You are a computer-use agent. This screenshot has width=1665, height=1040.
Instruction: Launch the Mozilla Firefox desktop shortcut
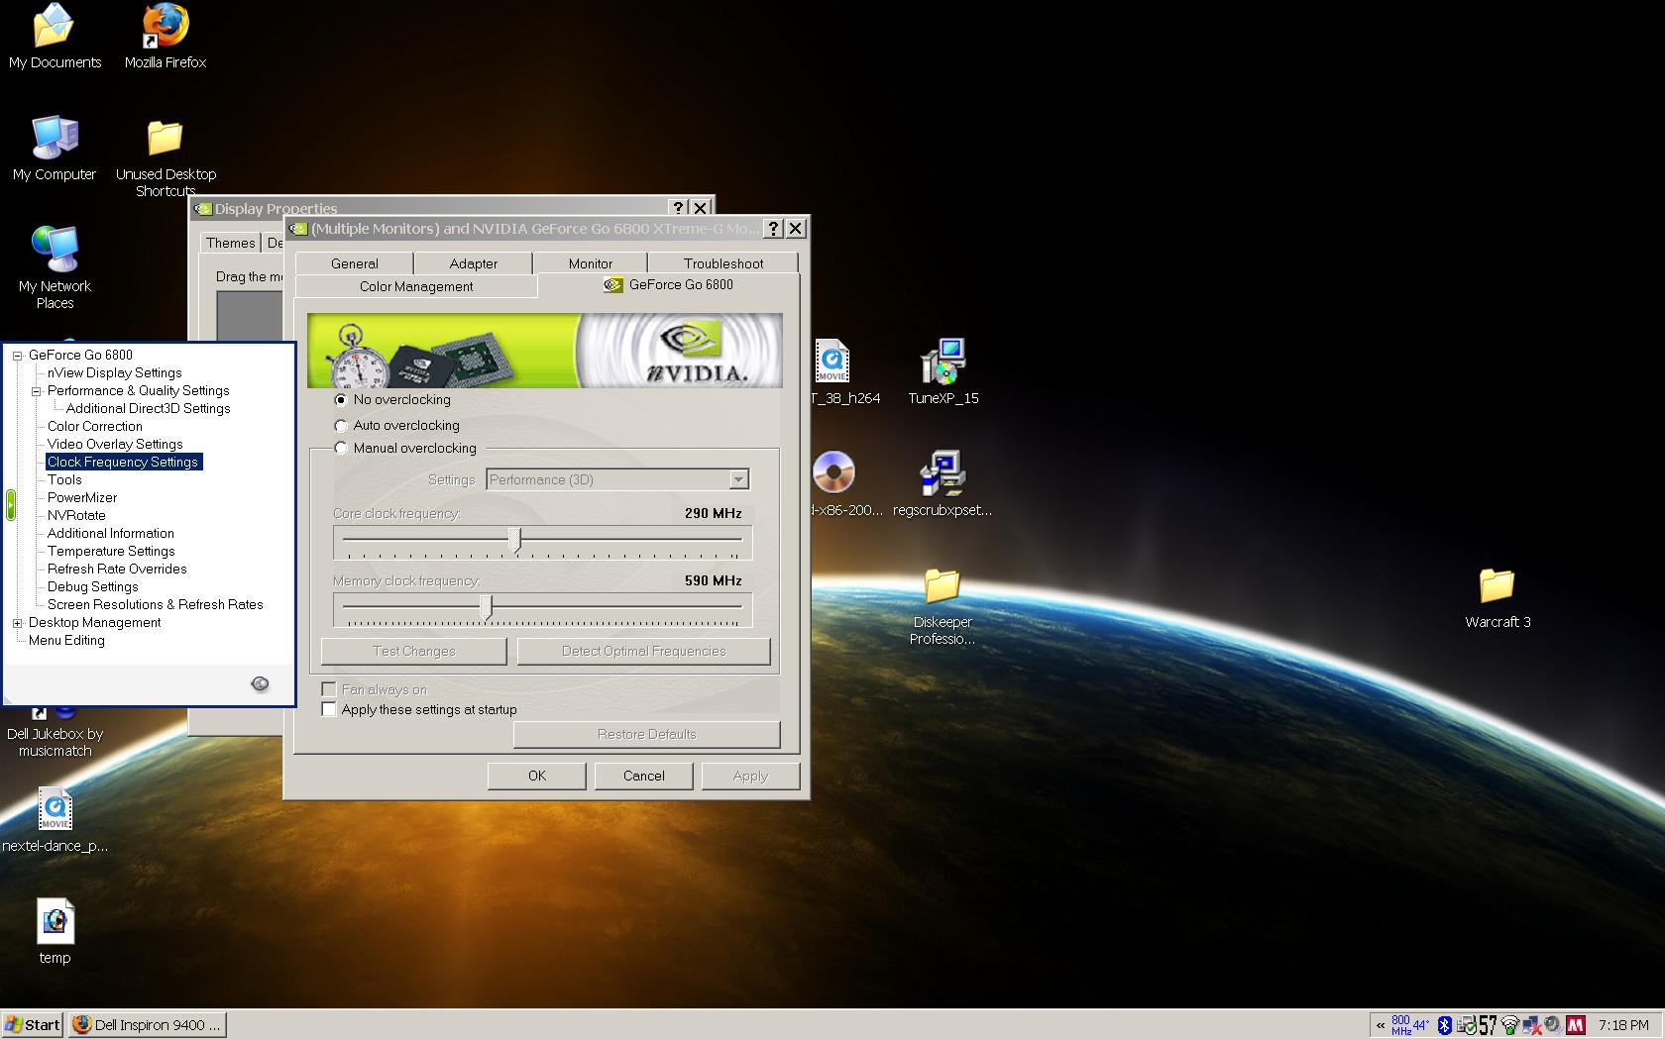(x=166, y=37)
